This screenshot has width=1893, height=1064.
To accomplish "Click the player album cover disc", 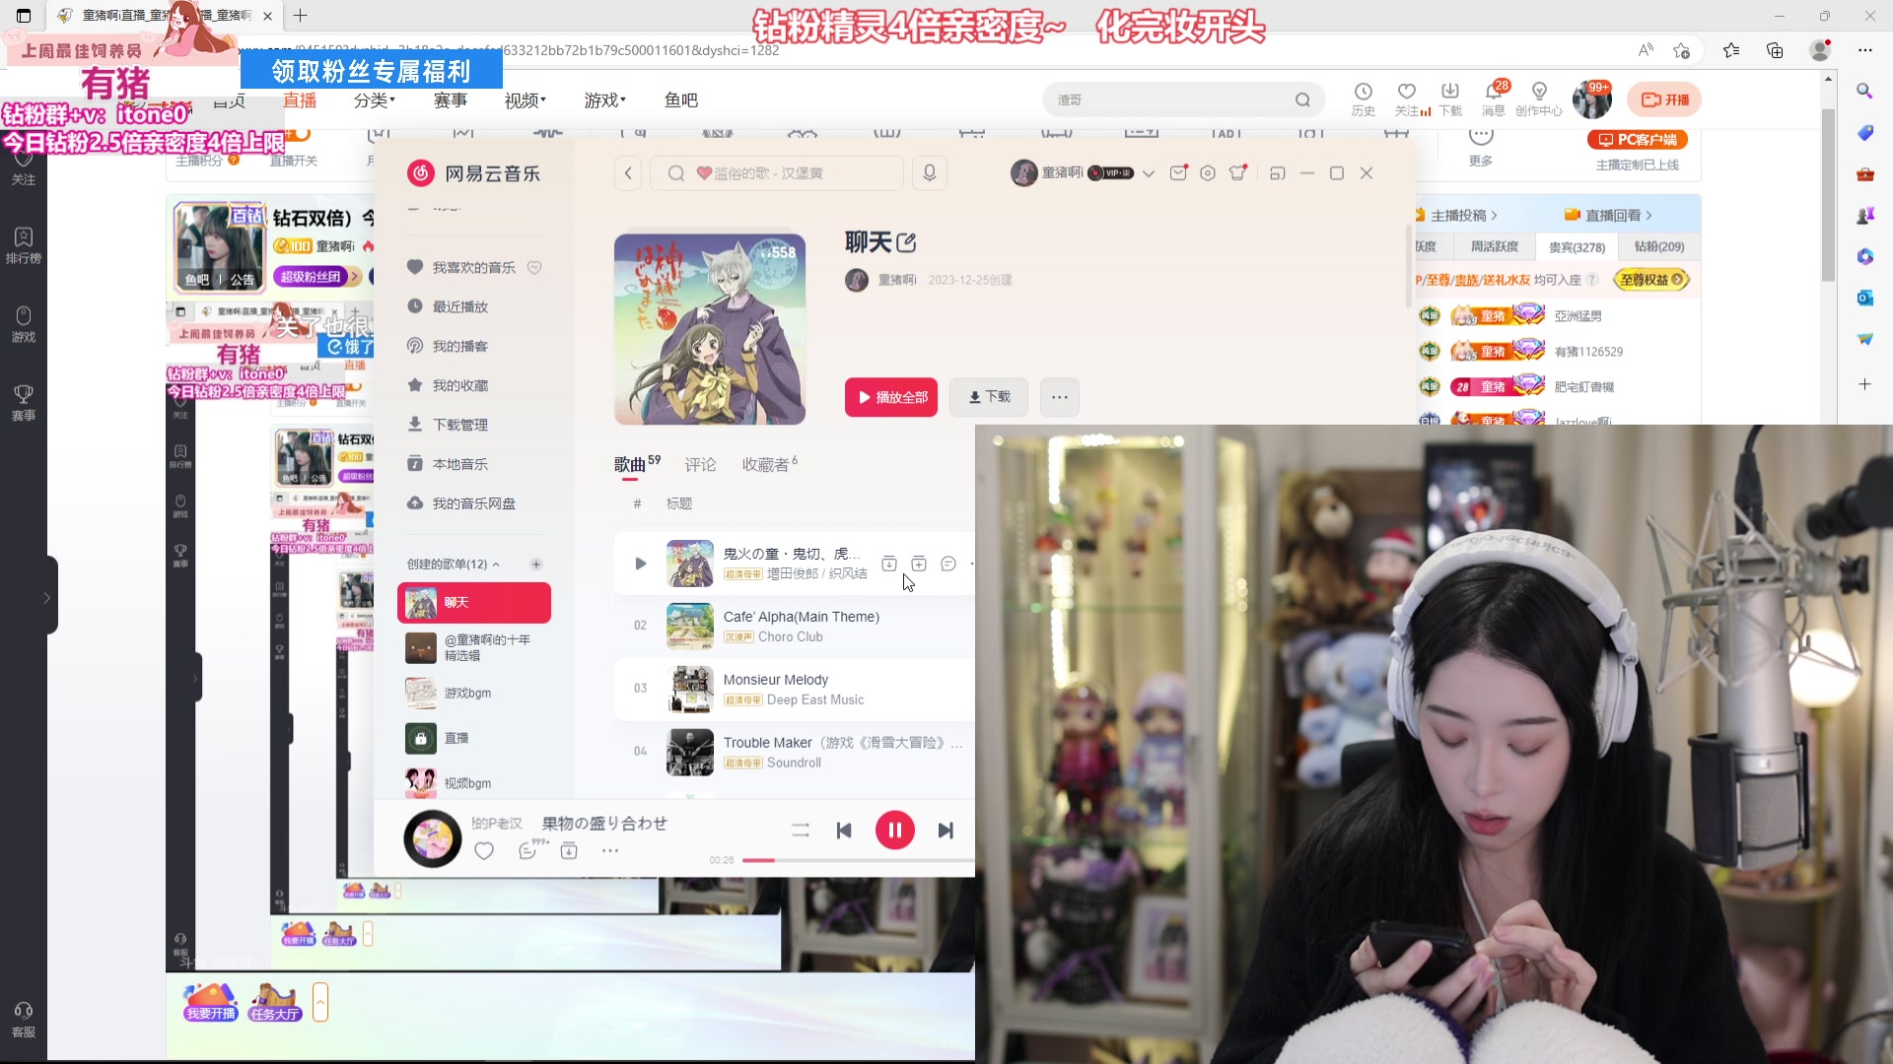I will coord(432,839).
